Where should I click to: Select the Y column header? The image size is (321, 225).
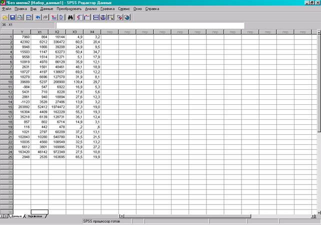click(x=22, y=32)
